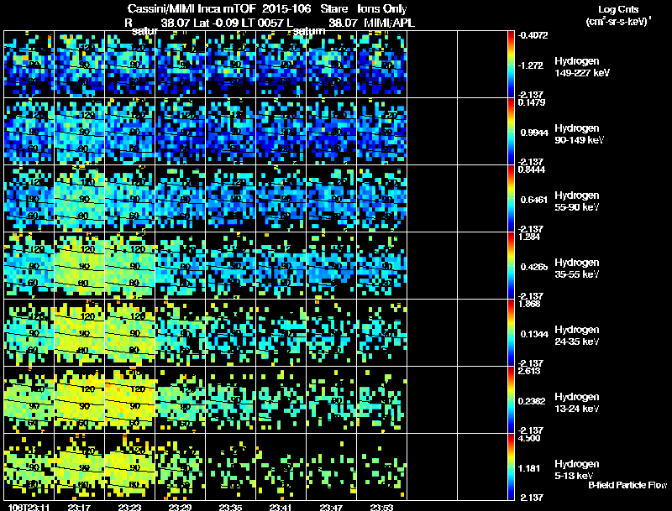
Task: Open the 13-24 keV panel at 23:35
Action: [x=231, y=399]
